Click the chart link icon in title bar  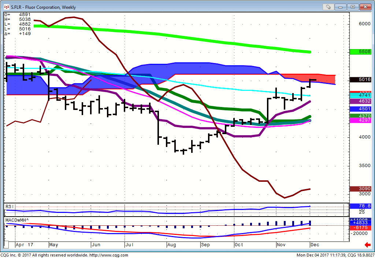tap(328, 7)
